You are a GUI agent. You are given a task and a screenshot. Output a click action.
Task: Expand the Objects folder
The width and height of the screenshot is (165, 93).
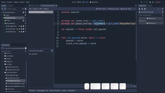coord(4,61)
